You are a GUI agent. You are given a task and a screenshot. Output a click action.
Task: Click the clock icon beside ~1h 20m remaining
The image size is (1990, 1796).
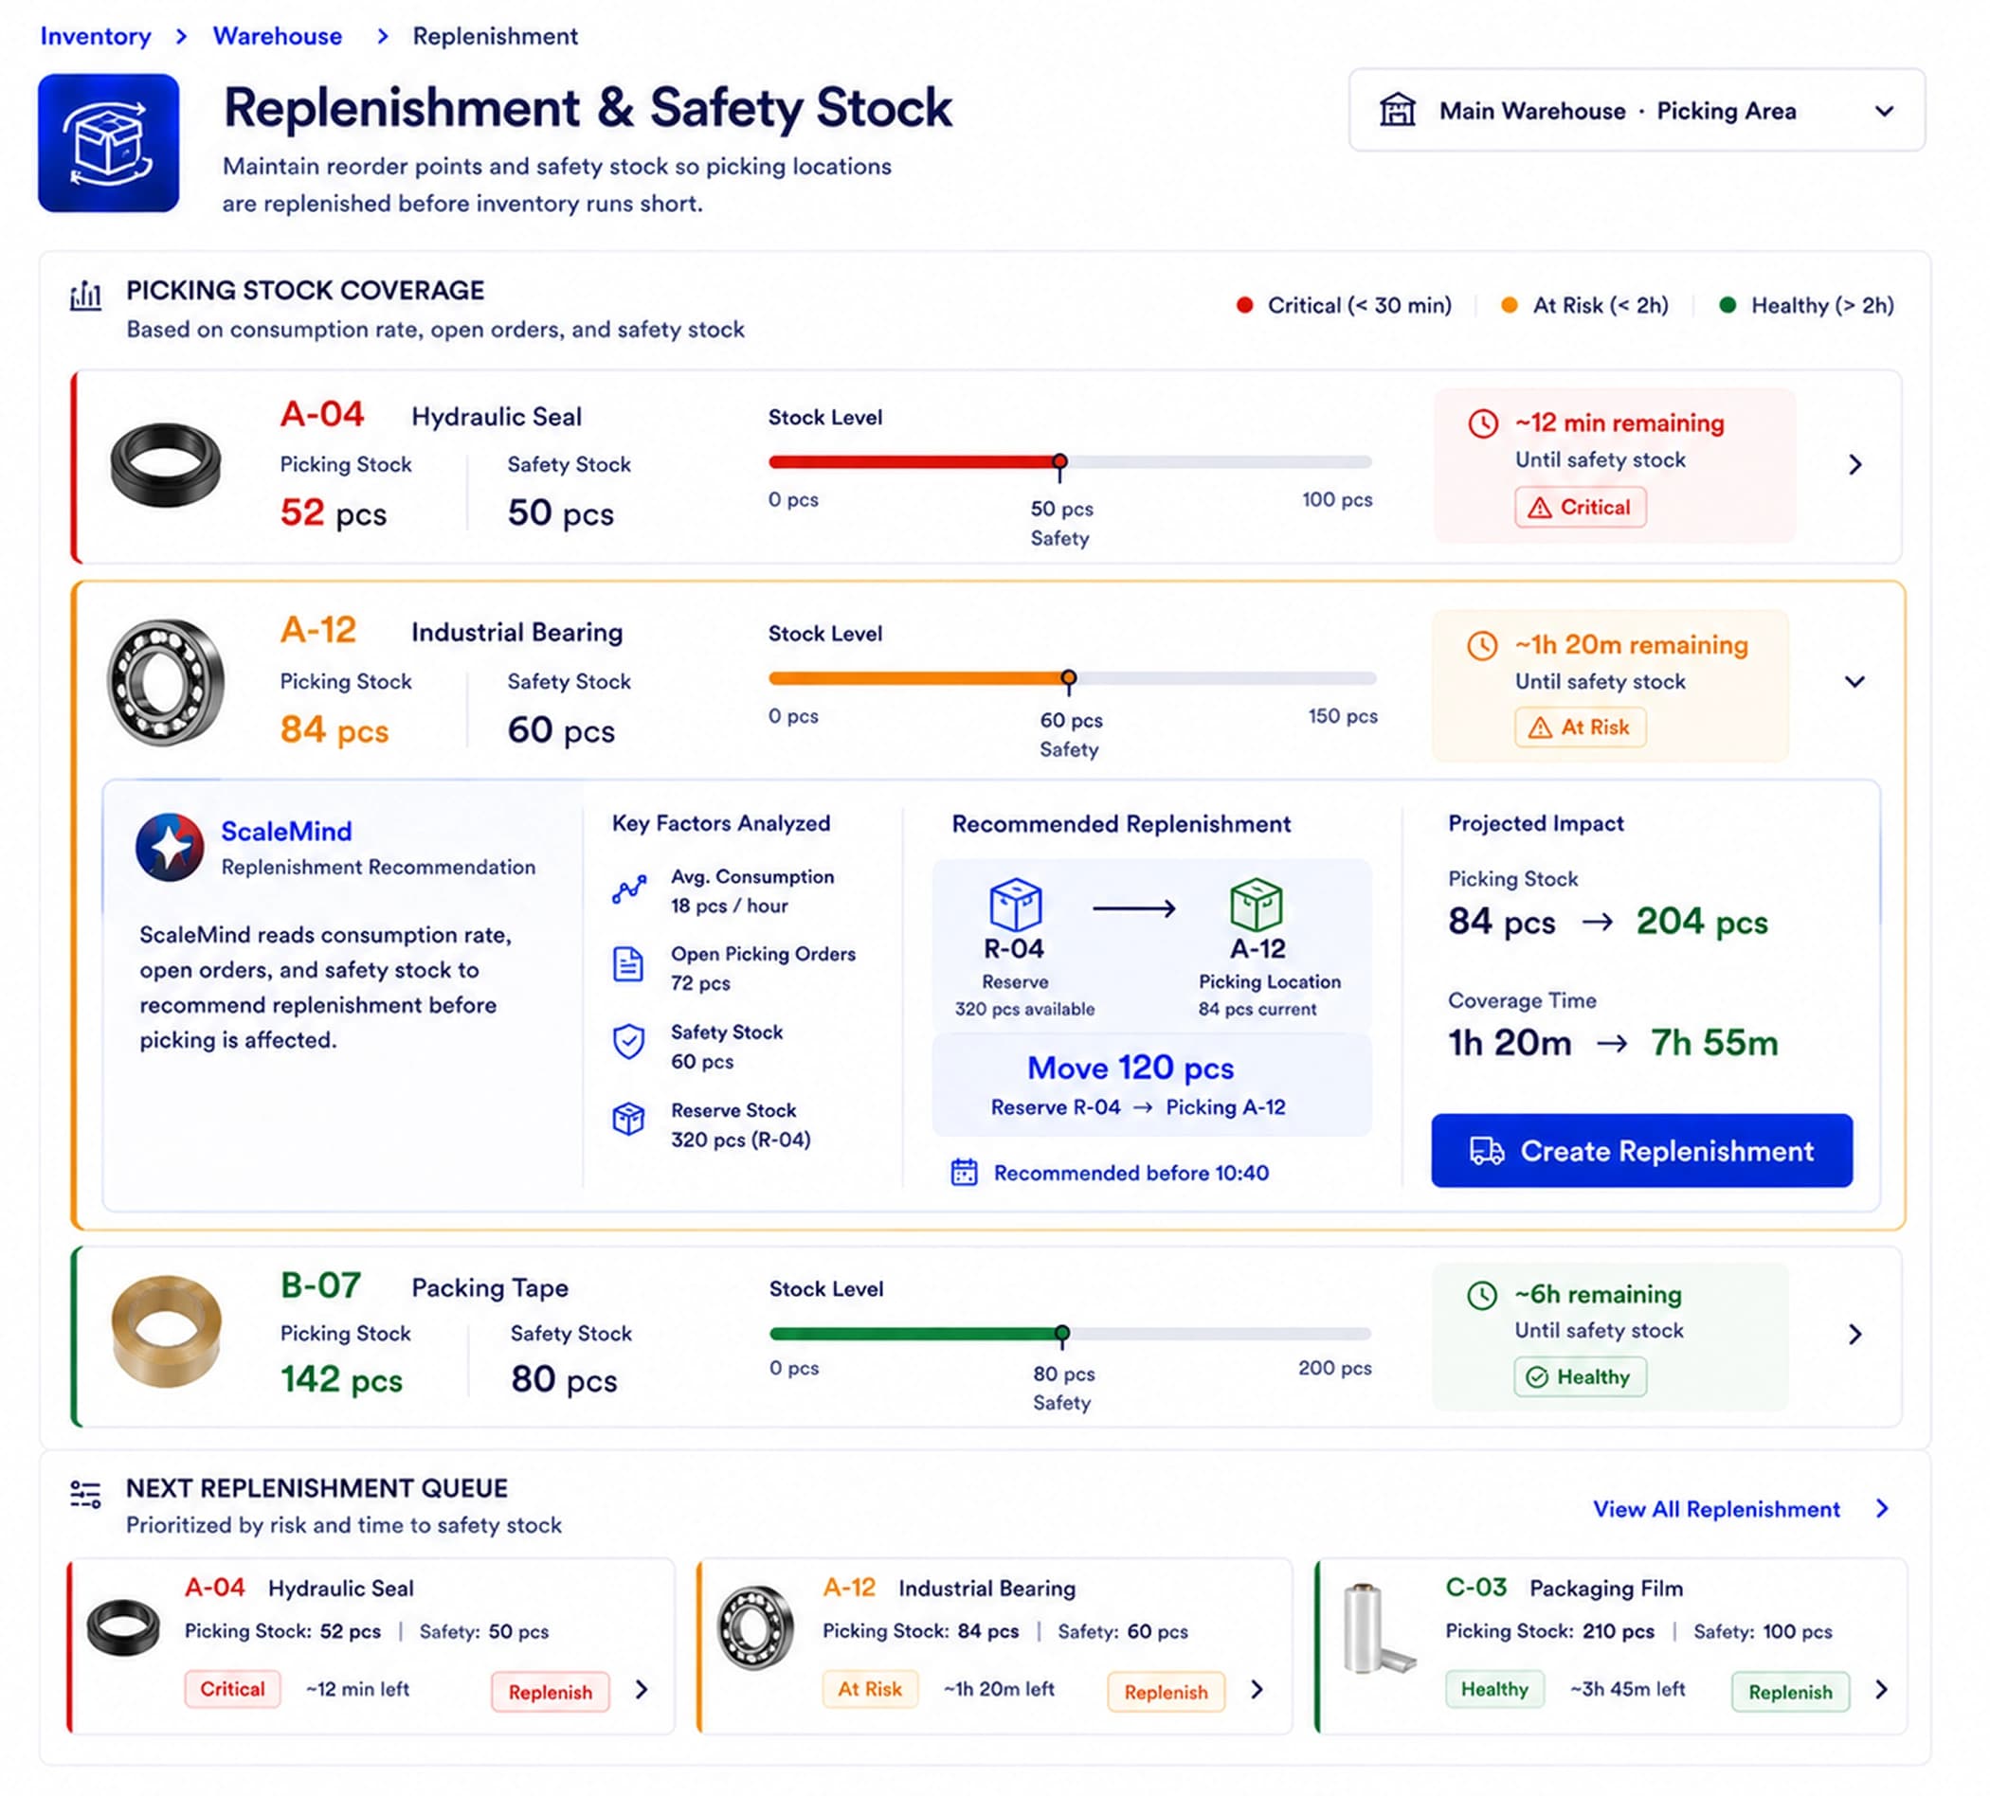point(1483,645)
